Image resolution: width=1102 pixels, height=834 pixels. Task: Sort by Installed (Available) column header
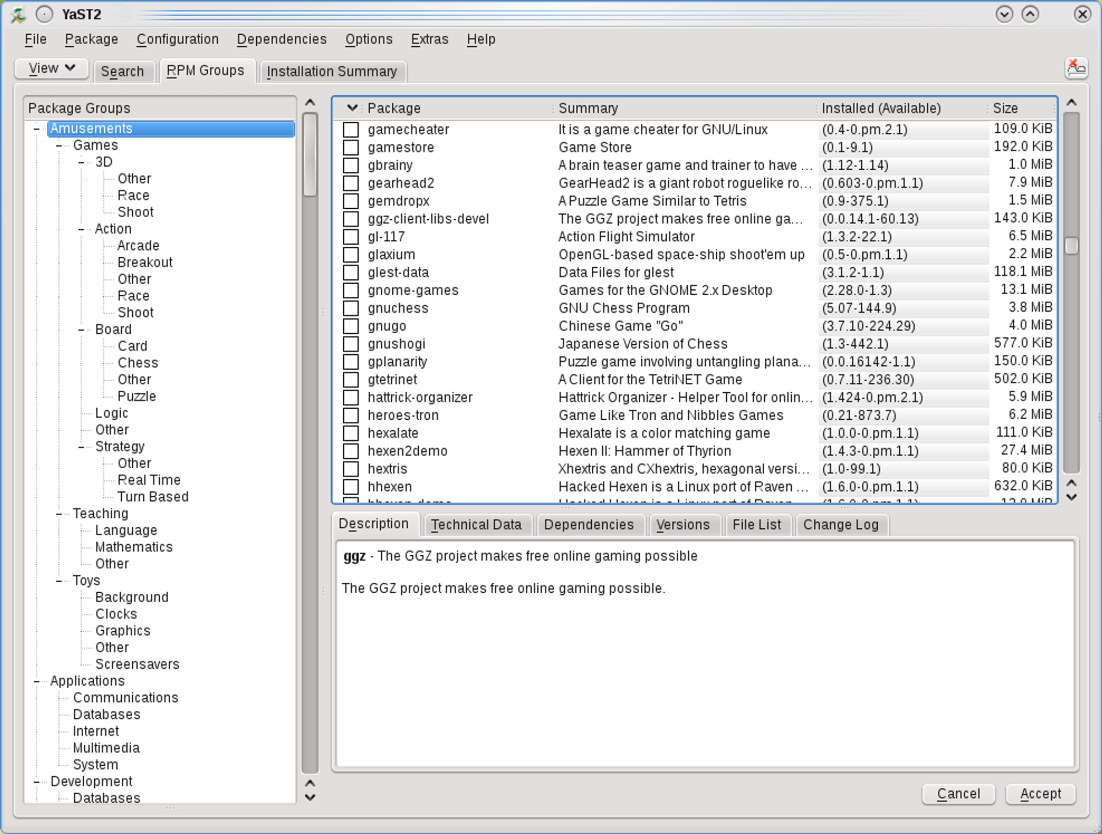click(x=901, y=108)
